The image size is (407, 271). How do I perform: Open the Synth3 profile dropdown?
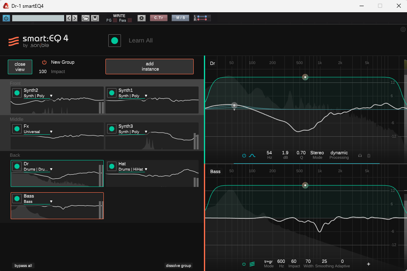pyautogui.click(x=133, y=132)
